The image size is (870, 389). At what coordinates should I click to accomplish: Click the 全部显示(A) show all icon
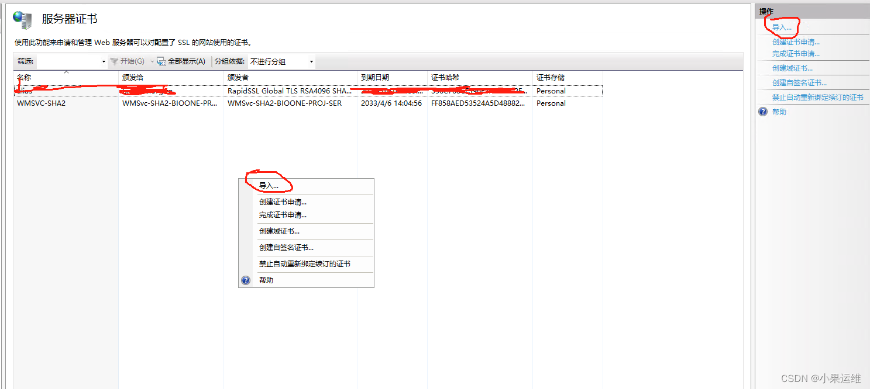click(x=161, y=61)
